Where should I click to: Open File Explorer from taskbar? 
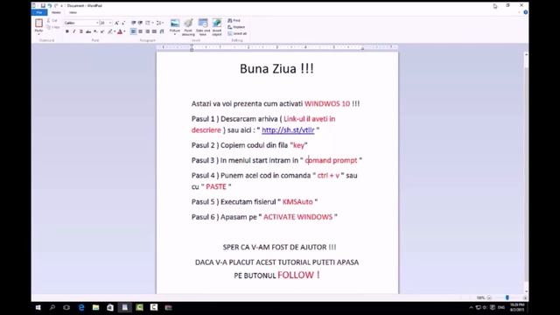(95, 307)
